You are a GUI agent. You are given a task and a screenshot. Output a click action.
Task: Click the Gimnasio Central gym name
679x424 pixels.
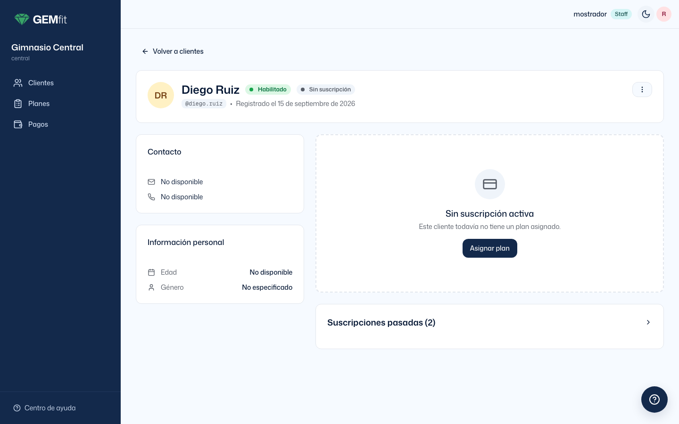tap(47, 48)
